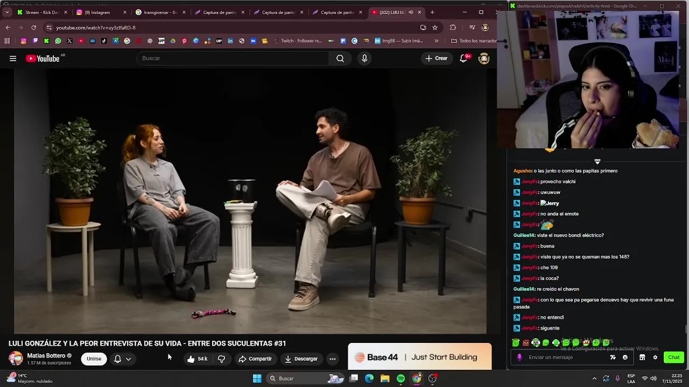Switch to the first Captura de pantalla tab
The width and height of the screenshot is (689, 387).
click(219, 12)
